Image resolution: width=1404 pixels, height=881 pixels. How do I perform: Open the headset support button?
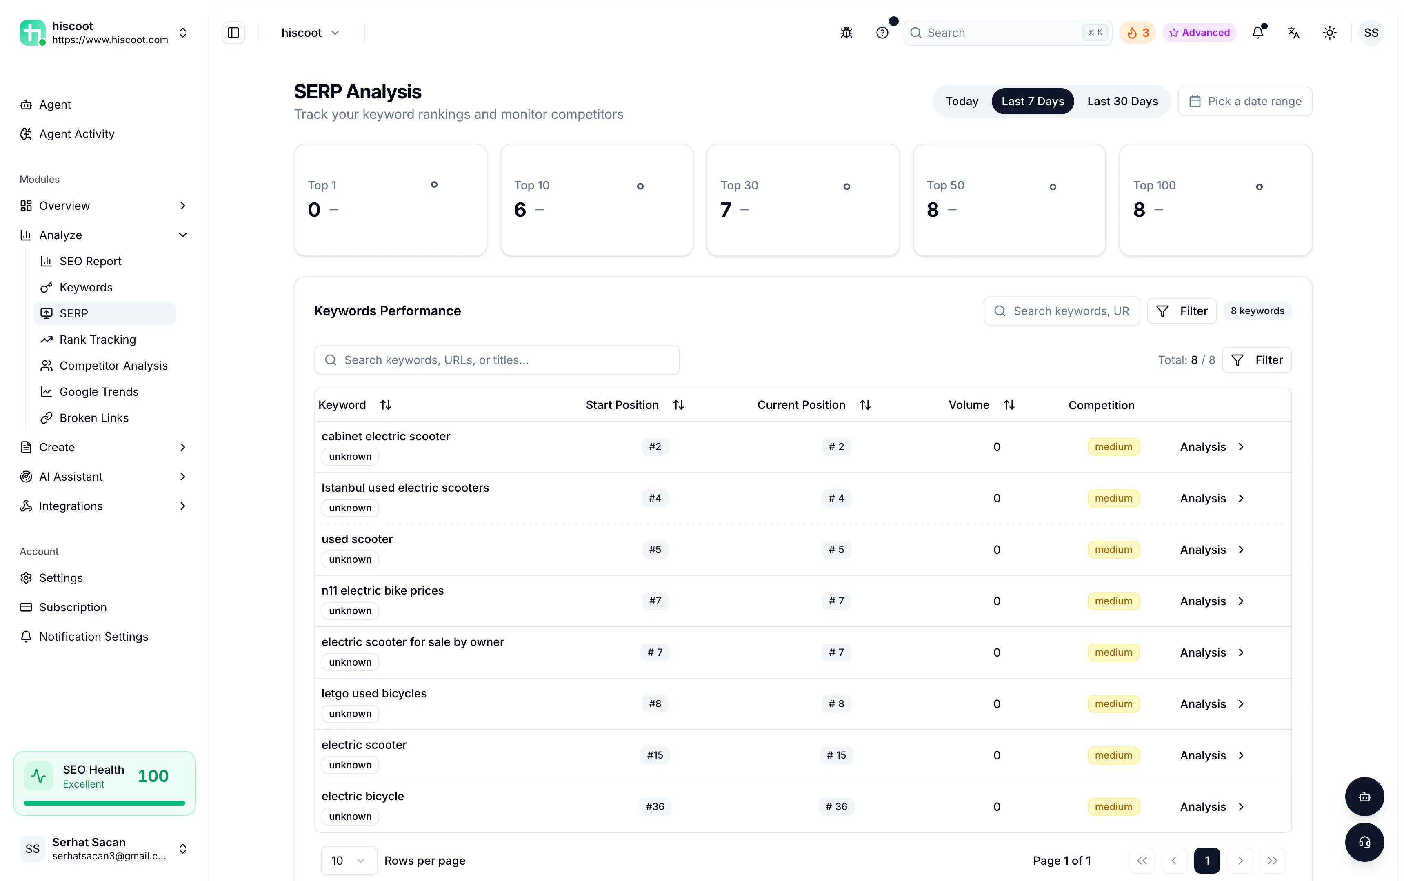pyautogui.click(x=1364, y=842)
